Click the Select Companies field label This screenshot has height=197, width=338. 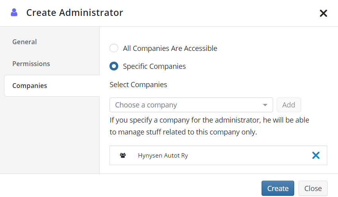point(138,85)
